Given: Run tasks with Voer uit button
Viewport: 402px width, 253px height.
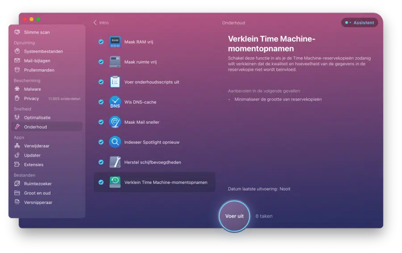Looking at the screenshot, I should [234, 216].
